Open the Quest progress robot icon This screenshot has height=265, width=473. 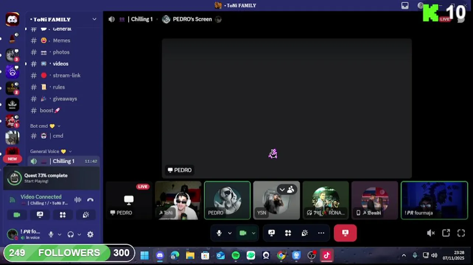click(14, 178)
